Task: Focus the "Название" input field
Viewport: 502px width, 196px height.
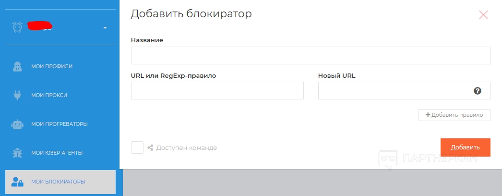Action: point(311,55)
